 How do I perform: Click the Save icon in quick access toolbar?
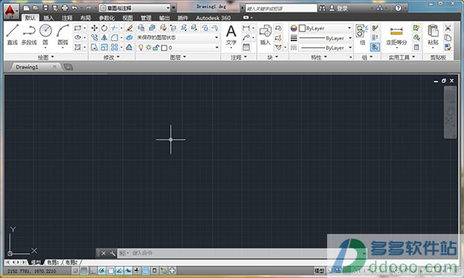point(46,8)
